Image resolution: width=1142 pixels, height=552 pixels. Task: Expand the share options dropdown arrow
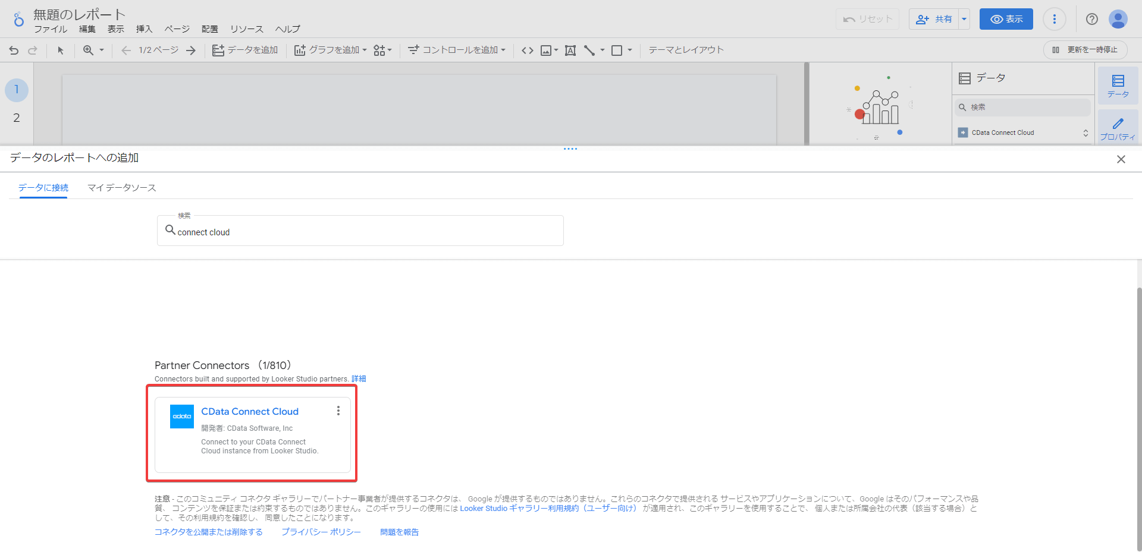click(964, 19)
